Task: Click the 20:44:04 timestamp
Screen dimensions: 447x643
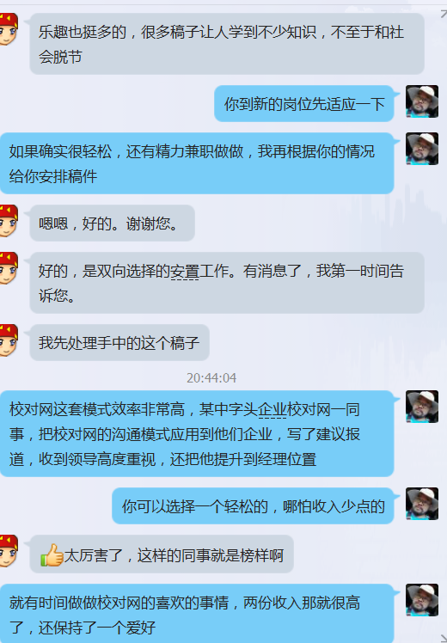Action: click(211, 377)
